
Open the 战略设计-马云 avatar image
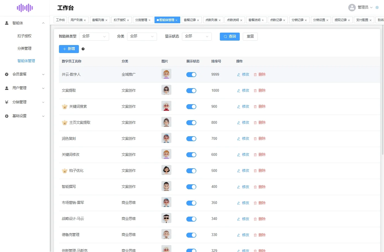(166, 218)
